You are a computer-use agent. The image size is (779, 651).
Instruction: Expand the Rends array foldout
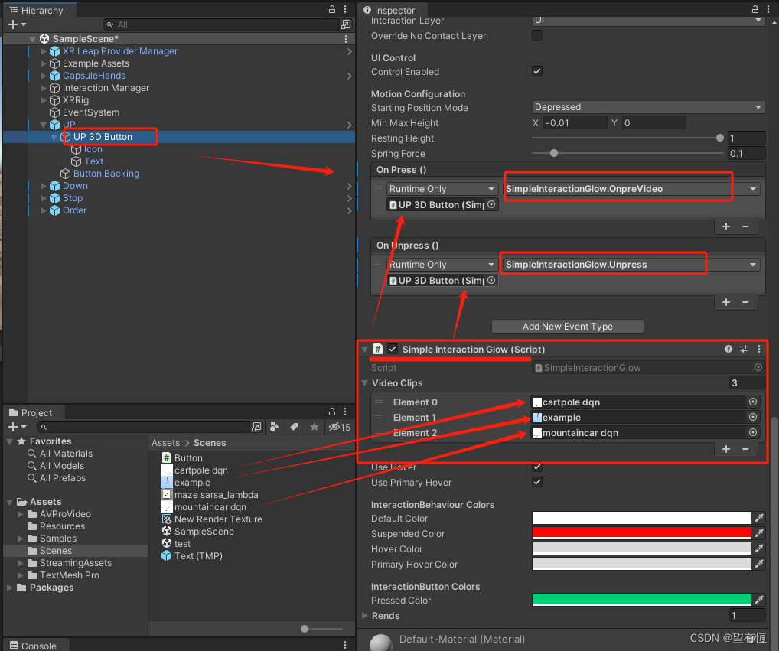(x=365, y=615)
